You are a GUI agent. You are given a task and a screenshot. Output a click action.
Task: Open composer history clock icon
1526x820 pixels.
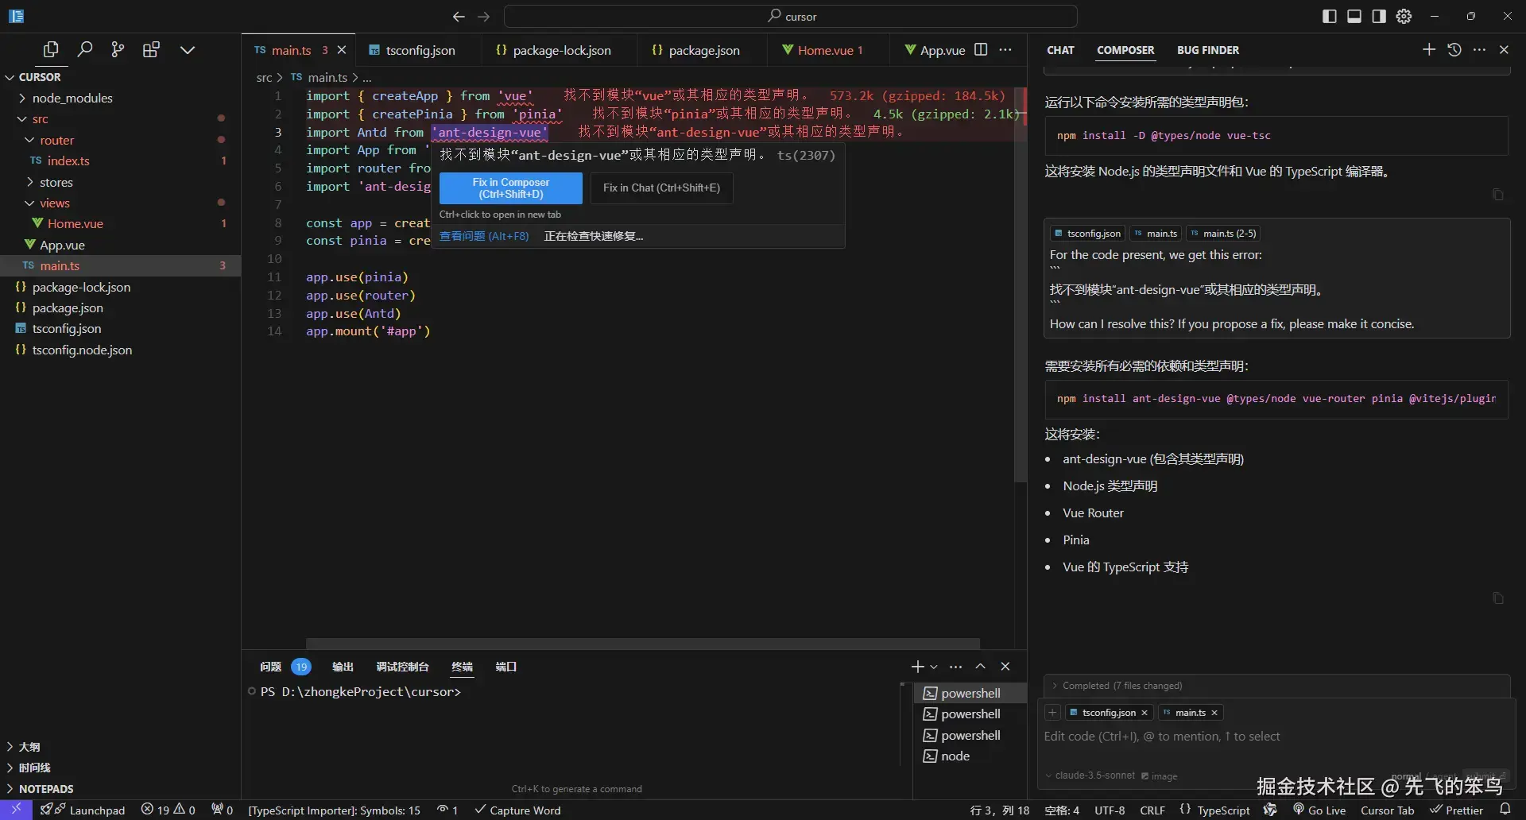point(1454,49)
